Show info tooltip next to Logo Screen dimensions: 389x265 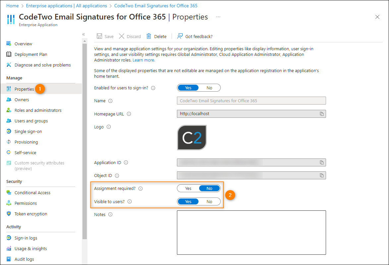[x=109, y=127]
